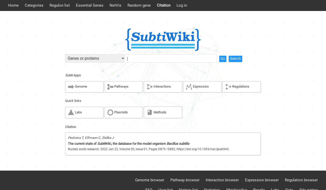Click the Interactions graph icon

150,87
